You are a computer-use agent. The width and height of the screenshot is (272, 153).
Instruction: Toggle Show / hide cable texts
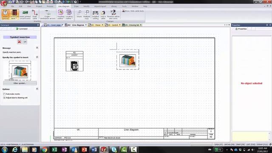pos(133,11)
